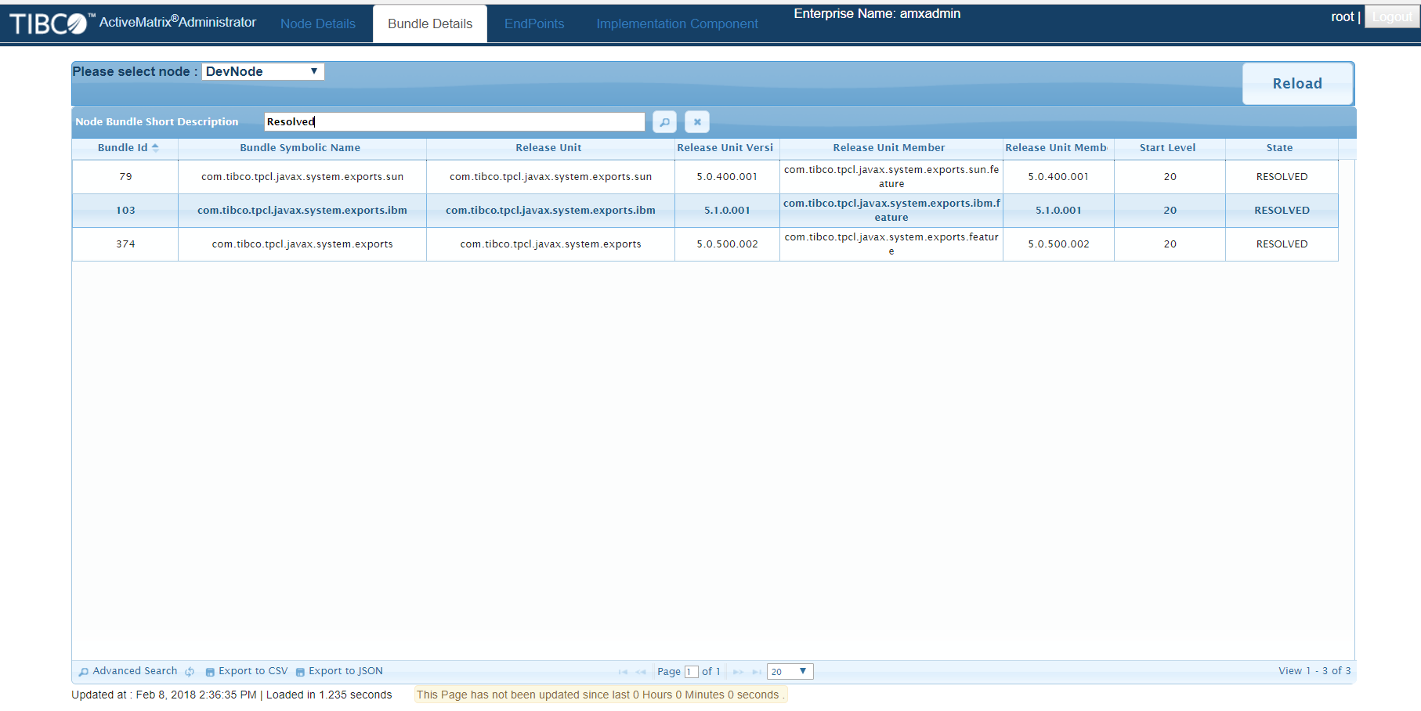Click the page number input field
This screenshot has height=711, width=1421.
click(691, 672)
